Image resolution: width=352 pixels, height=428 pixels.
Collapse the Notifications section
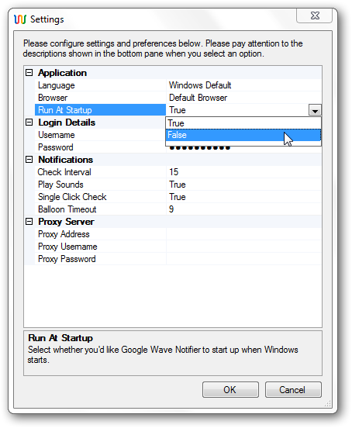pos(29,160)
